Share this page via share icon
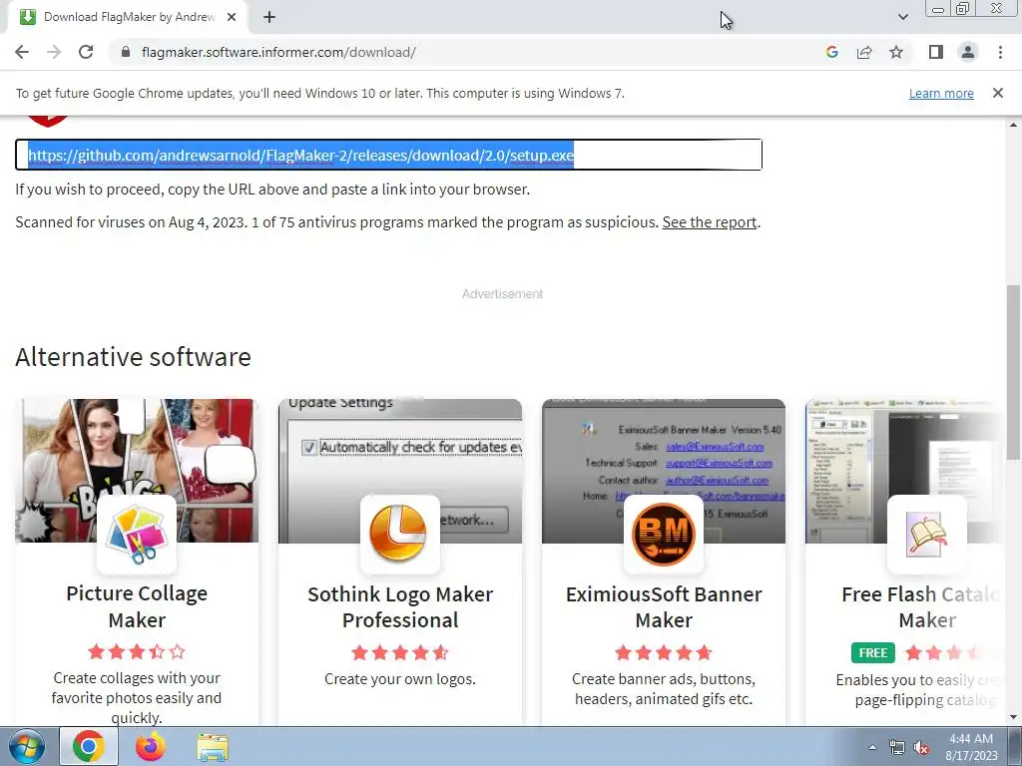 [864, 52]
